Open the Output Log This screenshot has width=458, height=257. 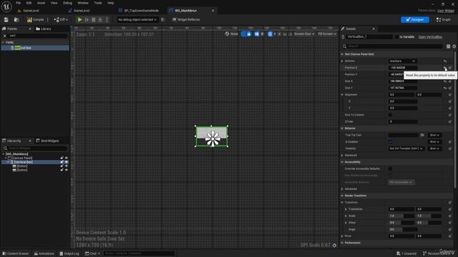69,253
